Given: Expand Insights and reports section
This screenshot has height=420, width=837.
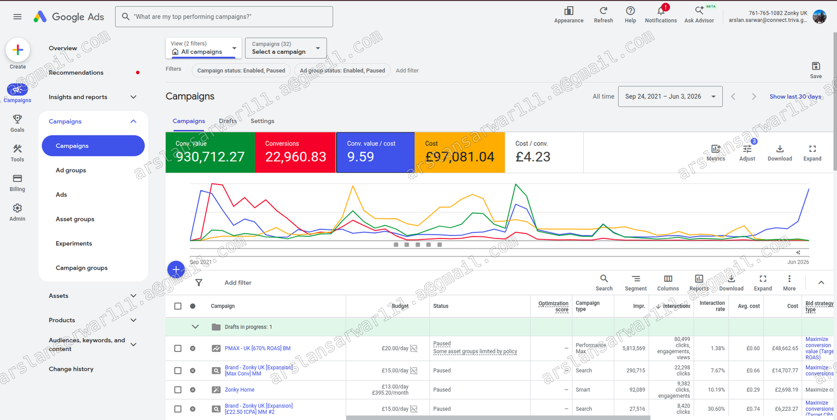Looking at the screenshot, I should pyautogui.click(x=133, y=97).
